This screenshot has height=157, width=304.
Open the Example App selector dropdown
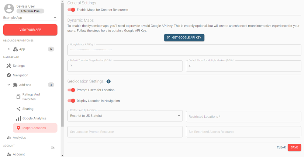point(30,18)
